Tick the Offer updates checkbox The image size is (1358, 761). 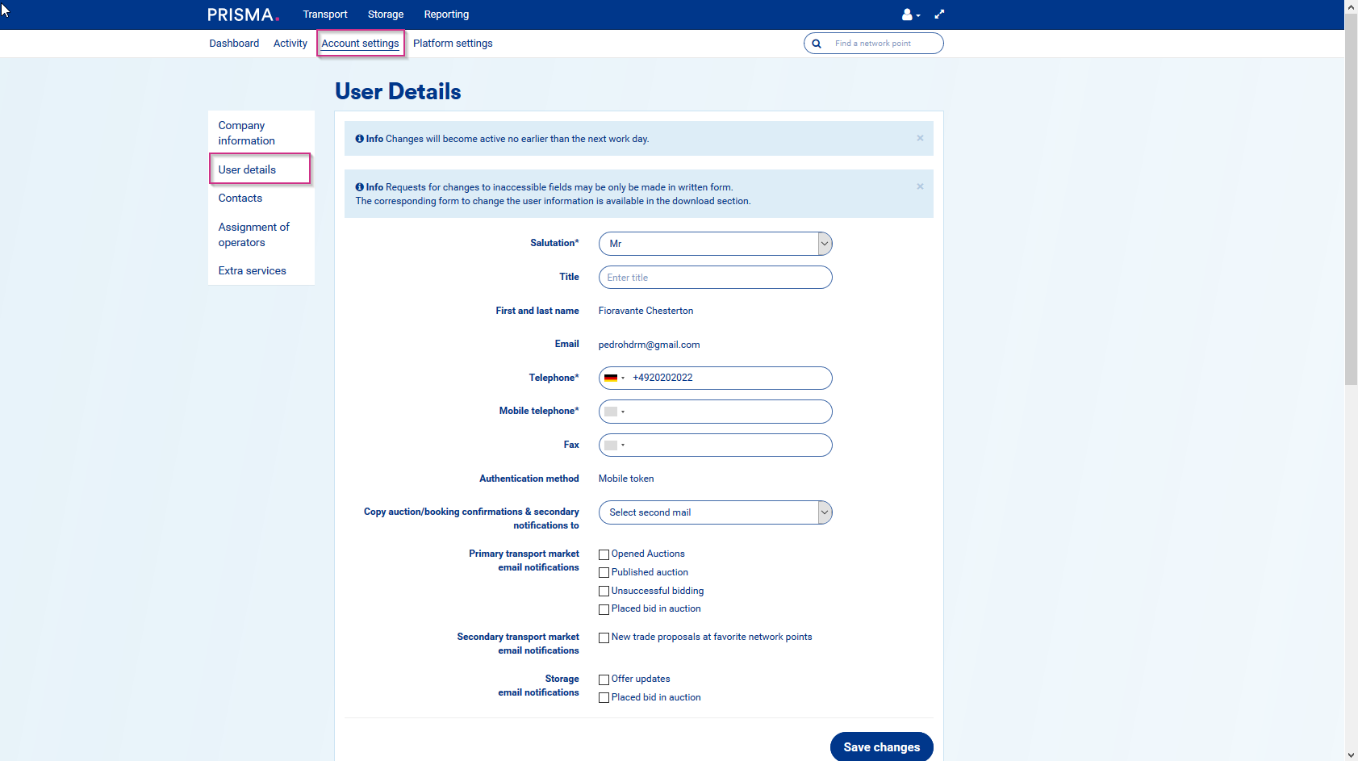(x=604, y=679)
